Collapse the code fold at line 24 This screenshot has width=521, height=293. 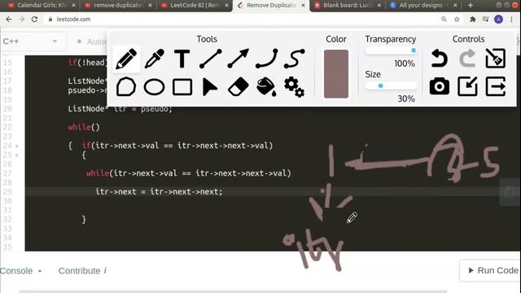(17, 146)
